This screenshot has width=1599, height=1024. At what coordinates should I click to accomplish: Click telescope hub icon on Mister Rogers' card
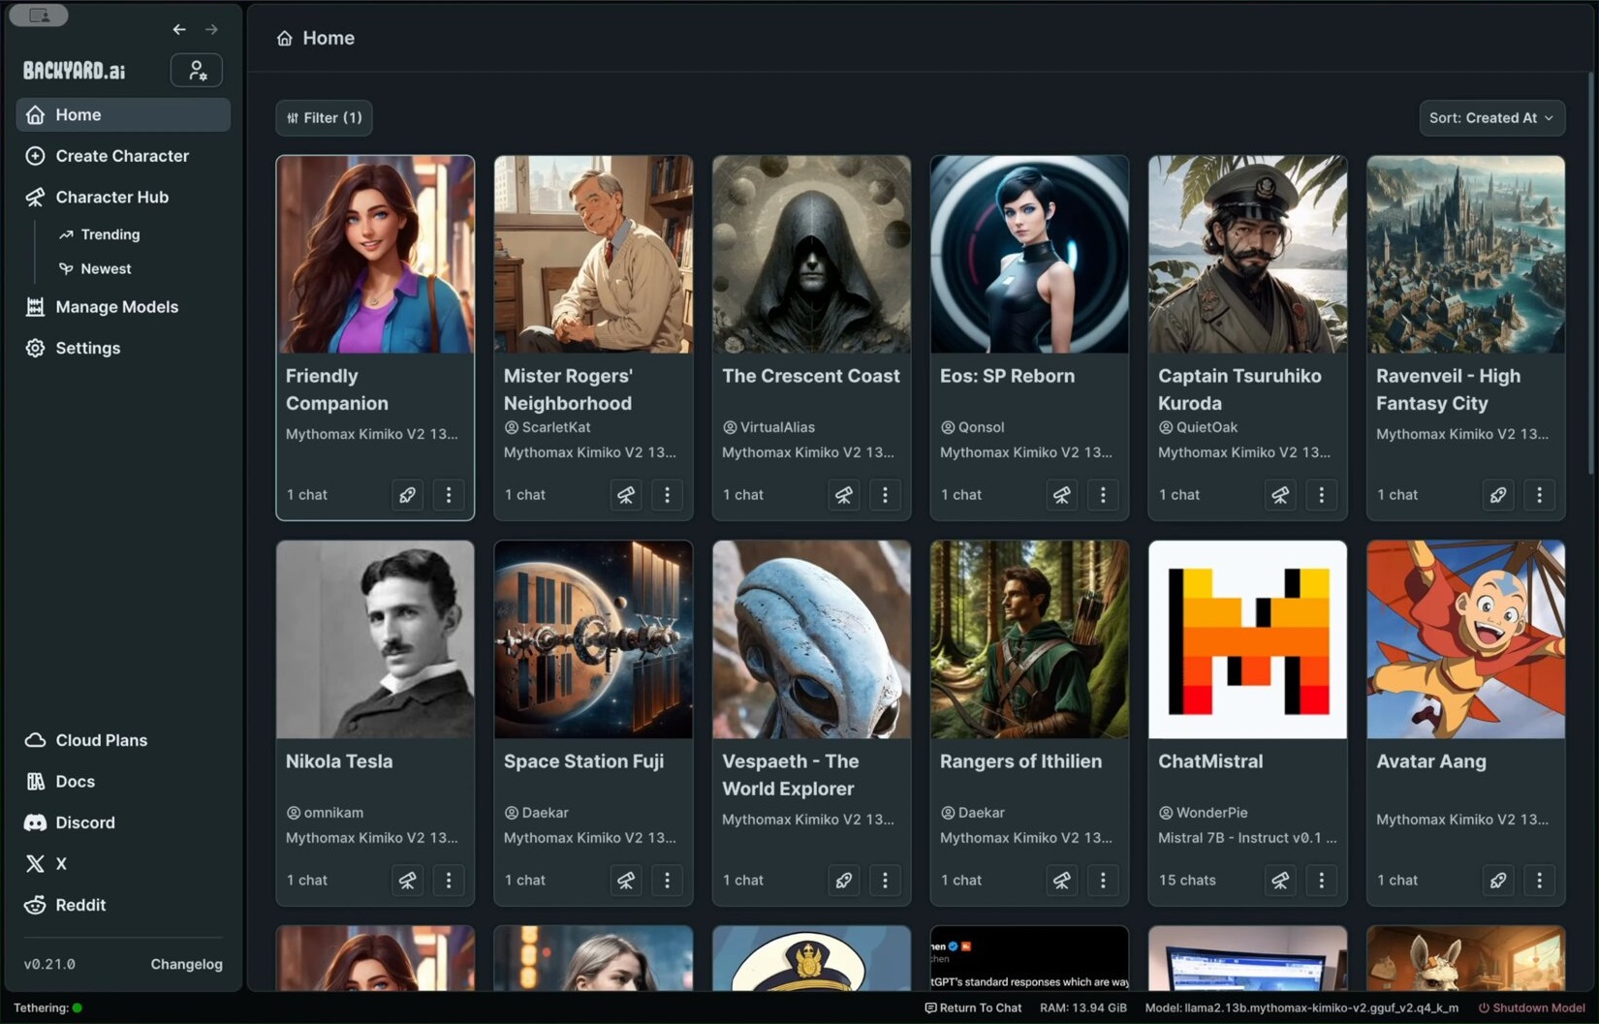[x=626, y=495]
